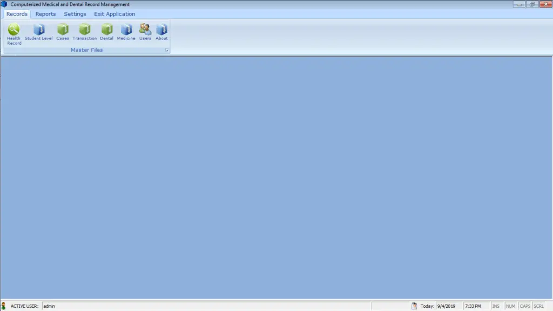Open the Settings tab
This screenshot has height=311, width=553.
click(x=75, y=13)
